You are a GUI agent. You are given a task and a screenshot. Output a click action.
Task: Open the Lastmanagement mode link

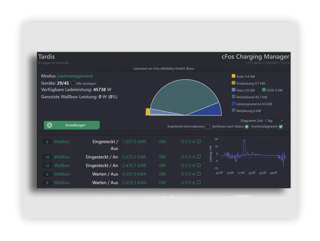click(x=75, y=76)
